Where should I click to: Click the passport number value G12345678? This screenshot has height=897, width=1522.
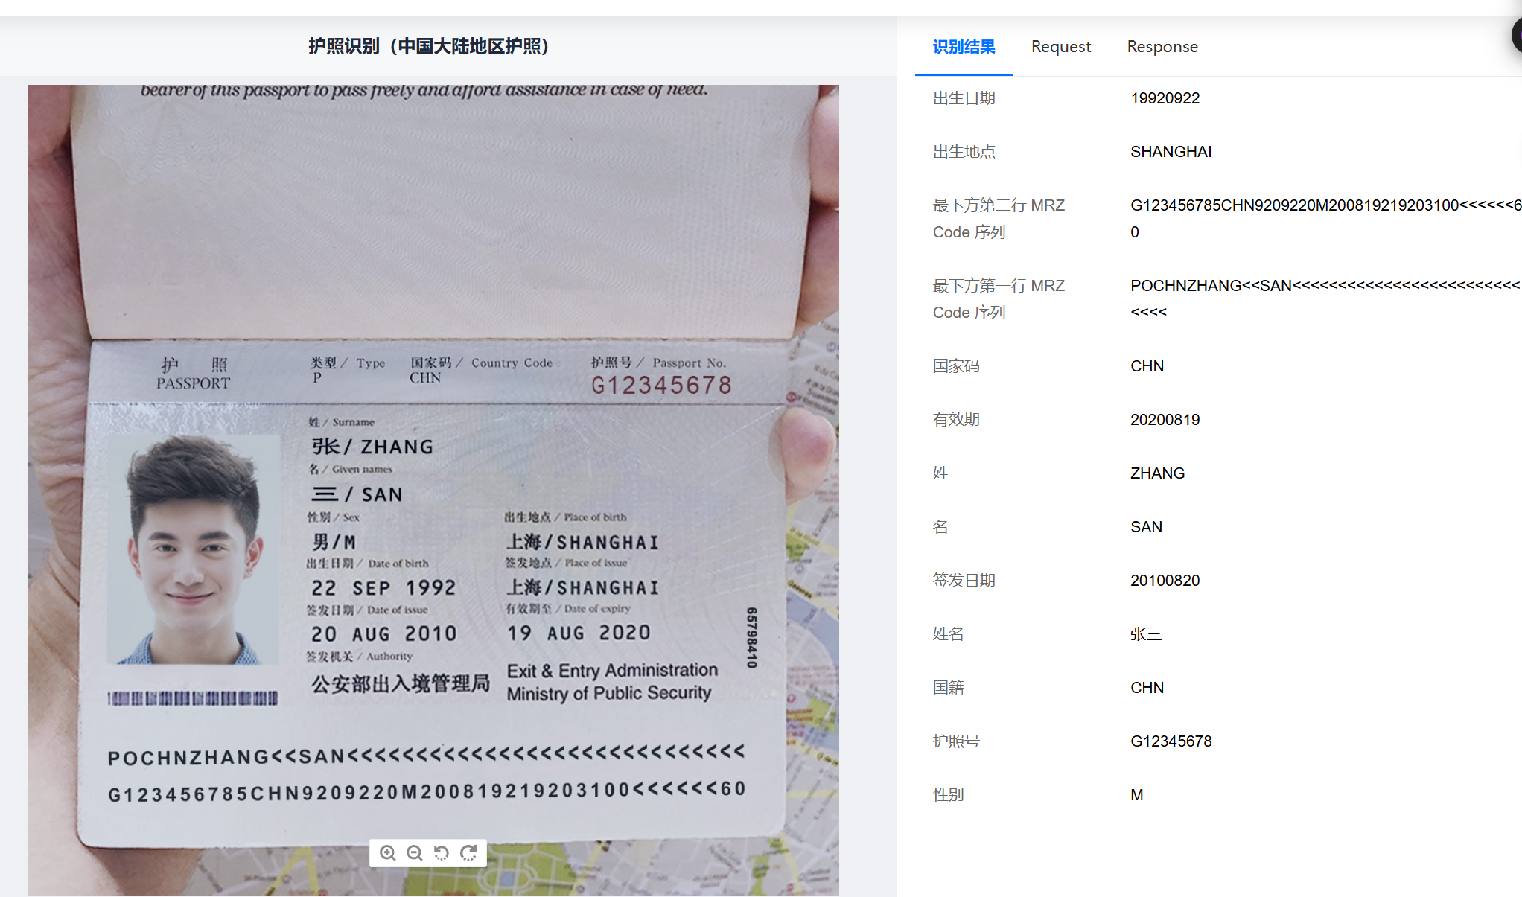click(x=1171, y=741)
